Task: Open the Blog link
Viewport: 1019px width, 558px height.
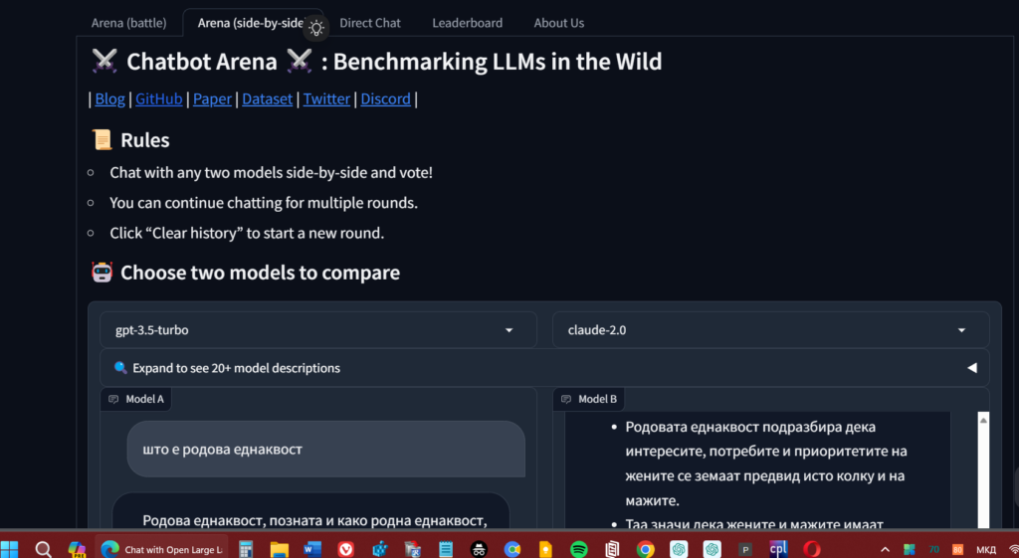Action: tap(109, 98)
